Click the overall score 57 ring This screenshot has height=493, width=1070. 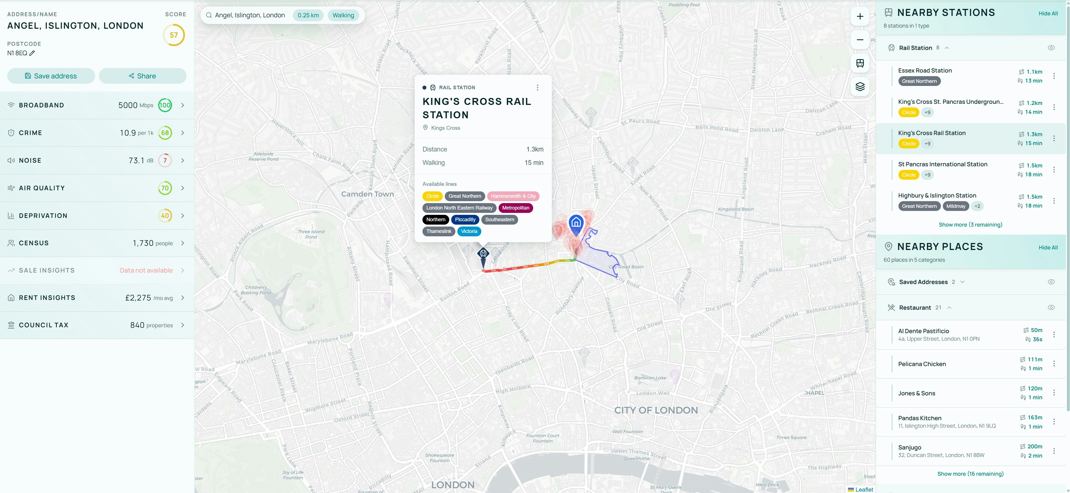pos(174,35)
